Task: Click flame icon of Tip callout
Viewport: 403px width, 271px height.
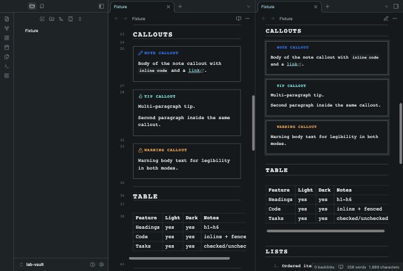Action: coord(140,96)
